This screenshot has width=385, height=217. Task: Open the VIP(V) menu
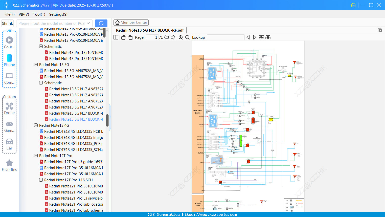coord(24,14)
